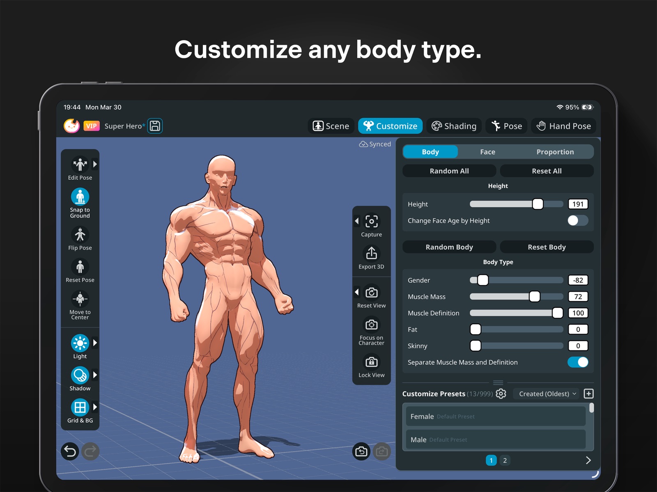The height and width of the screenshot is (492, 657).
Task: Click the Synced cloud status icon
Action: [x=363, y=144]
